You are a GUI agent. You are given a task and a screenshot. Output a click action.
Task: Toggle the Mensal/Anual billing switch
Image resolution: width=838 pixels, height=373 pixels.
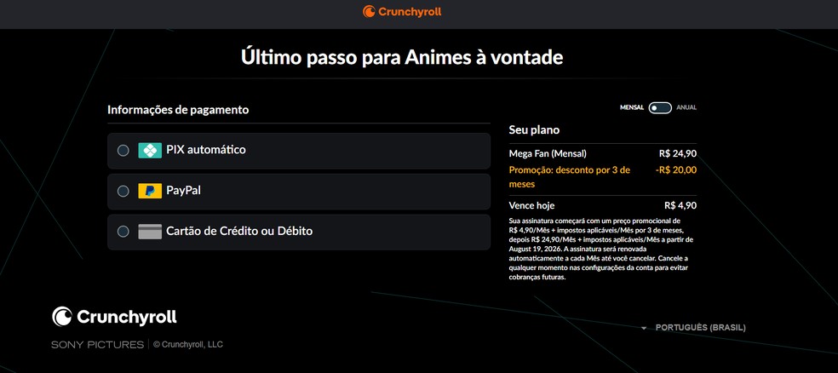pos(660,107)
